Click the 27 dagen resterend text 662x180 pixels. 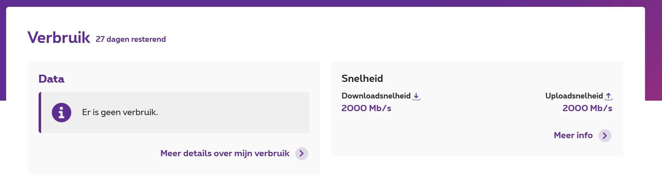point(131,39)
